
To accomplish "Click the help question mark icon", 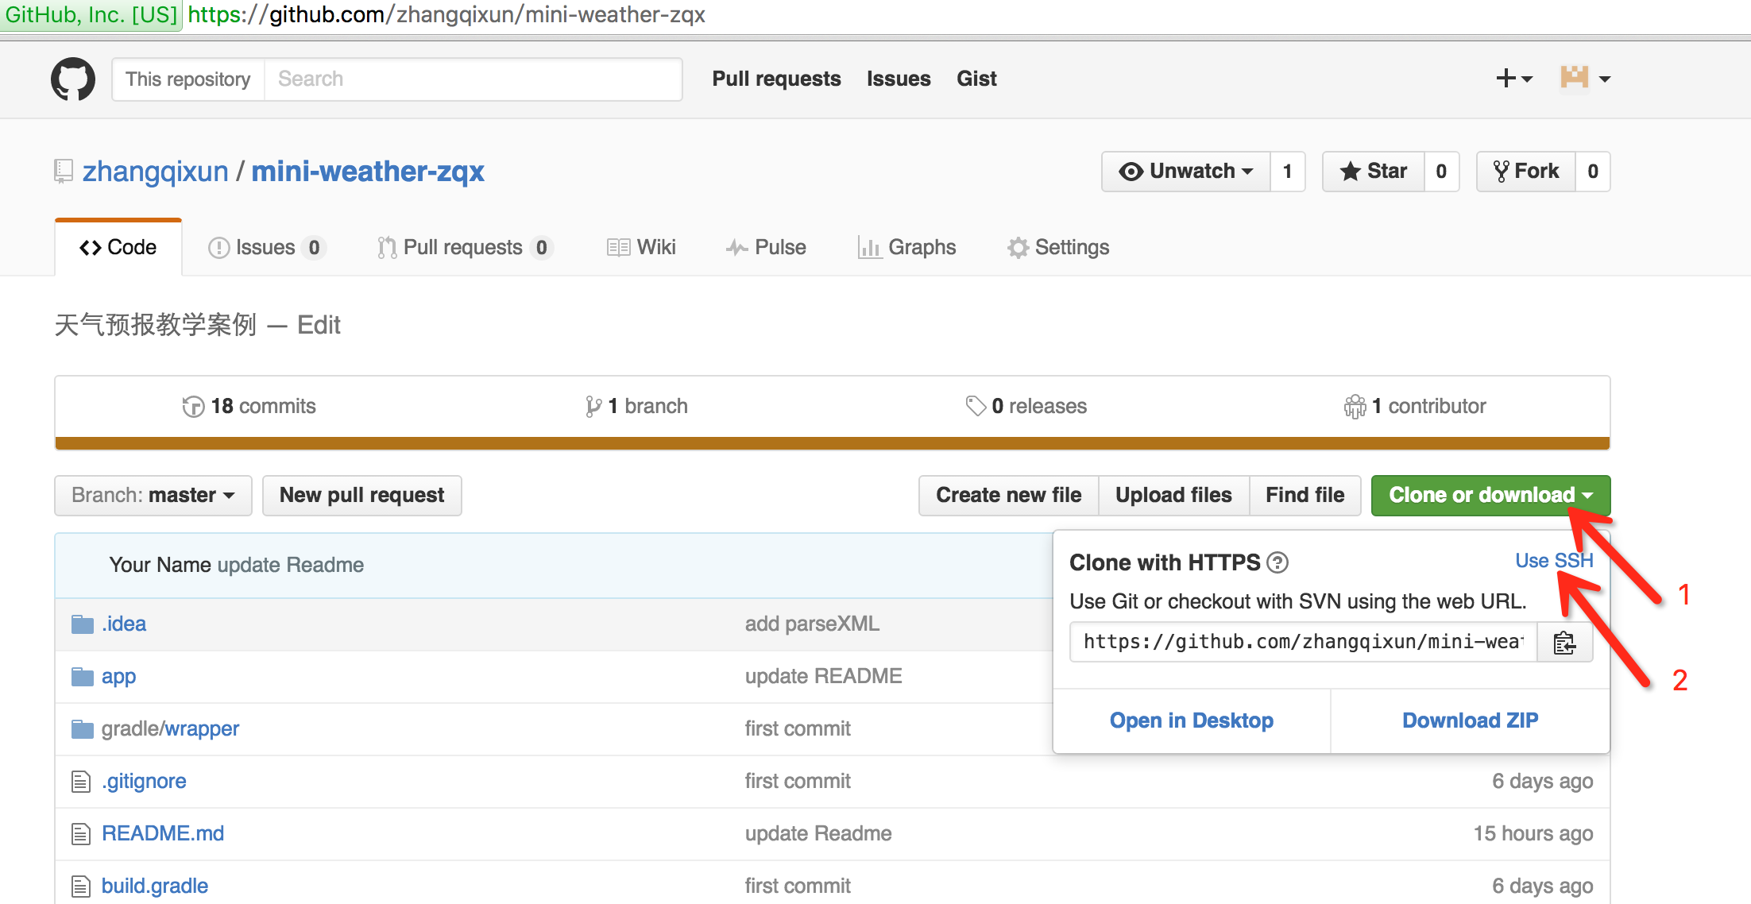I will coord(1277,562).
